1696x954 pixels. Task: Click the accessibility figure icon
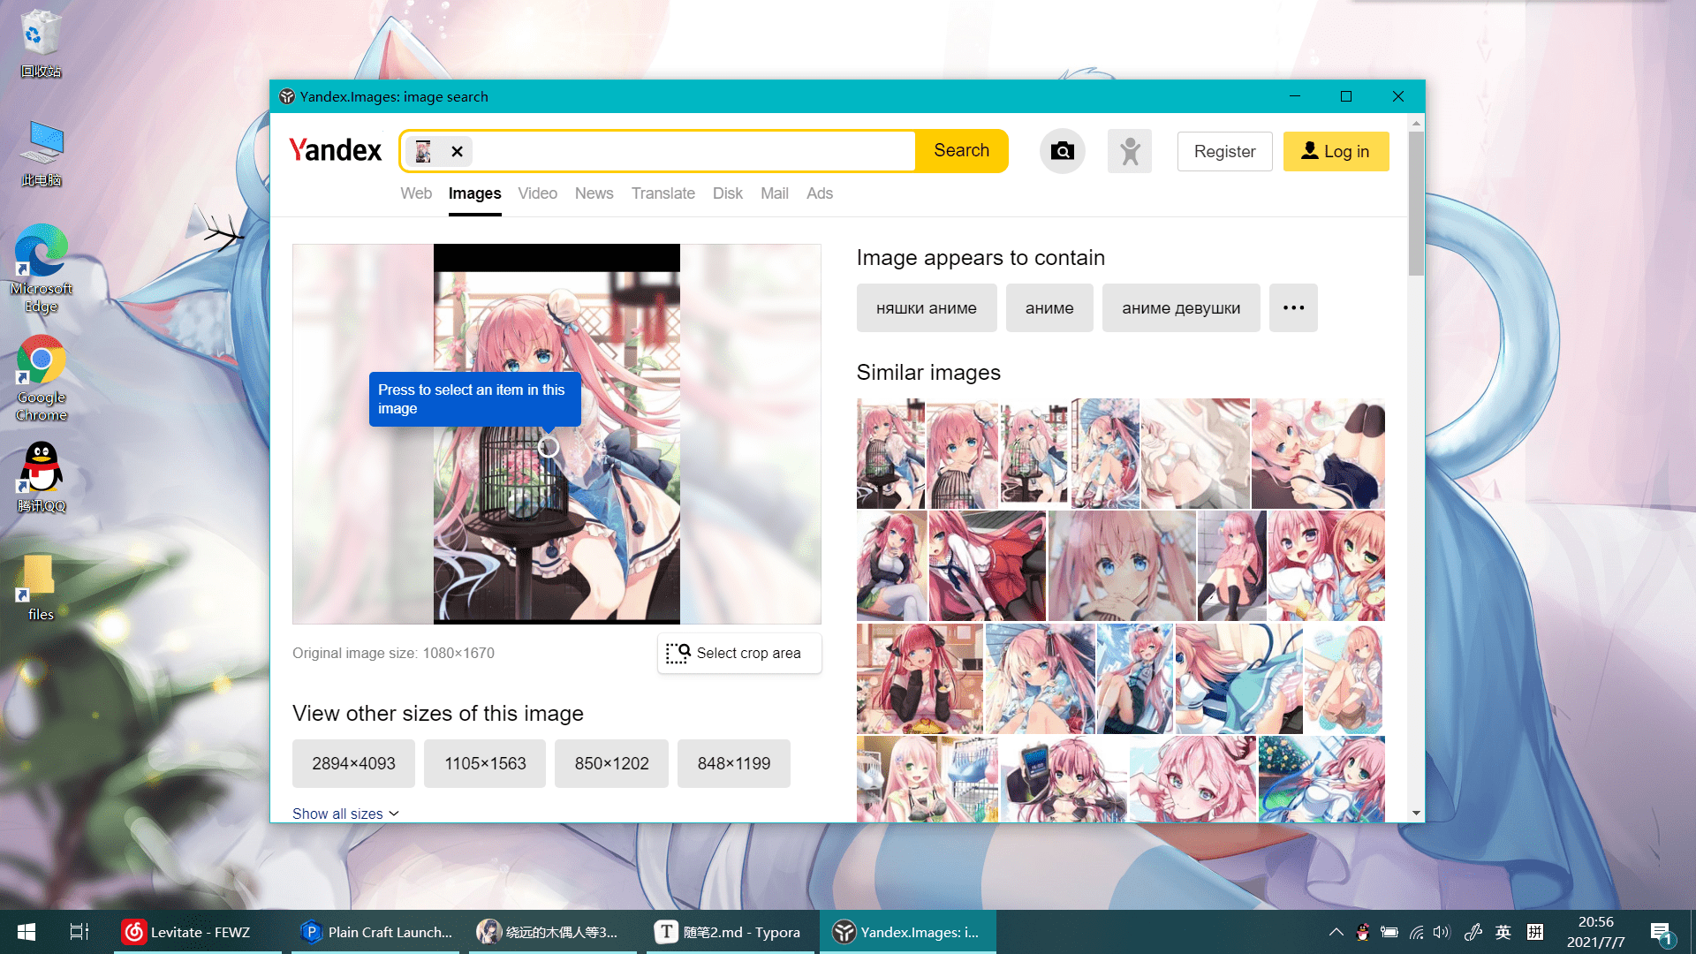pyautogui.click(x=1129, y=151)
